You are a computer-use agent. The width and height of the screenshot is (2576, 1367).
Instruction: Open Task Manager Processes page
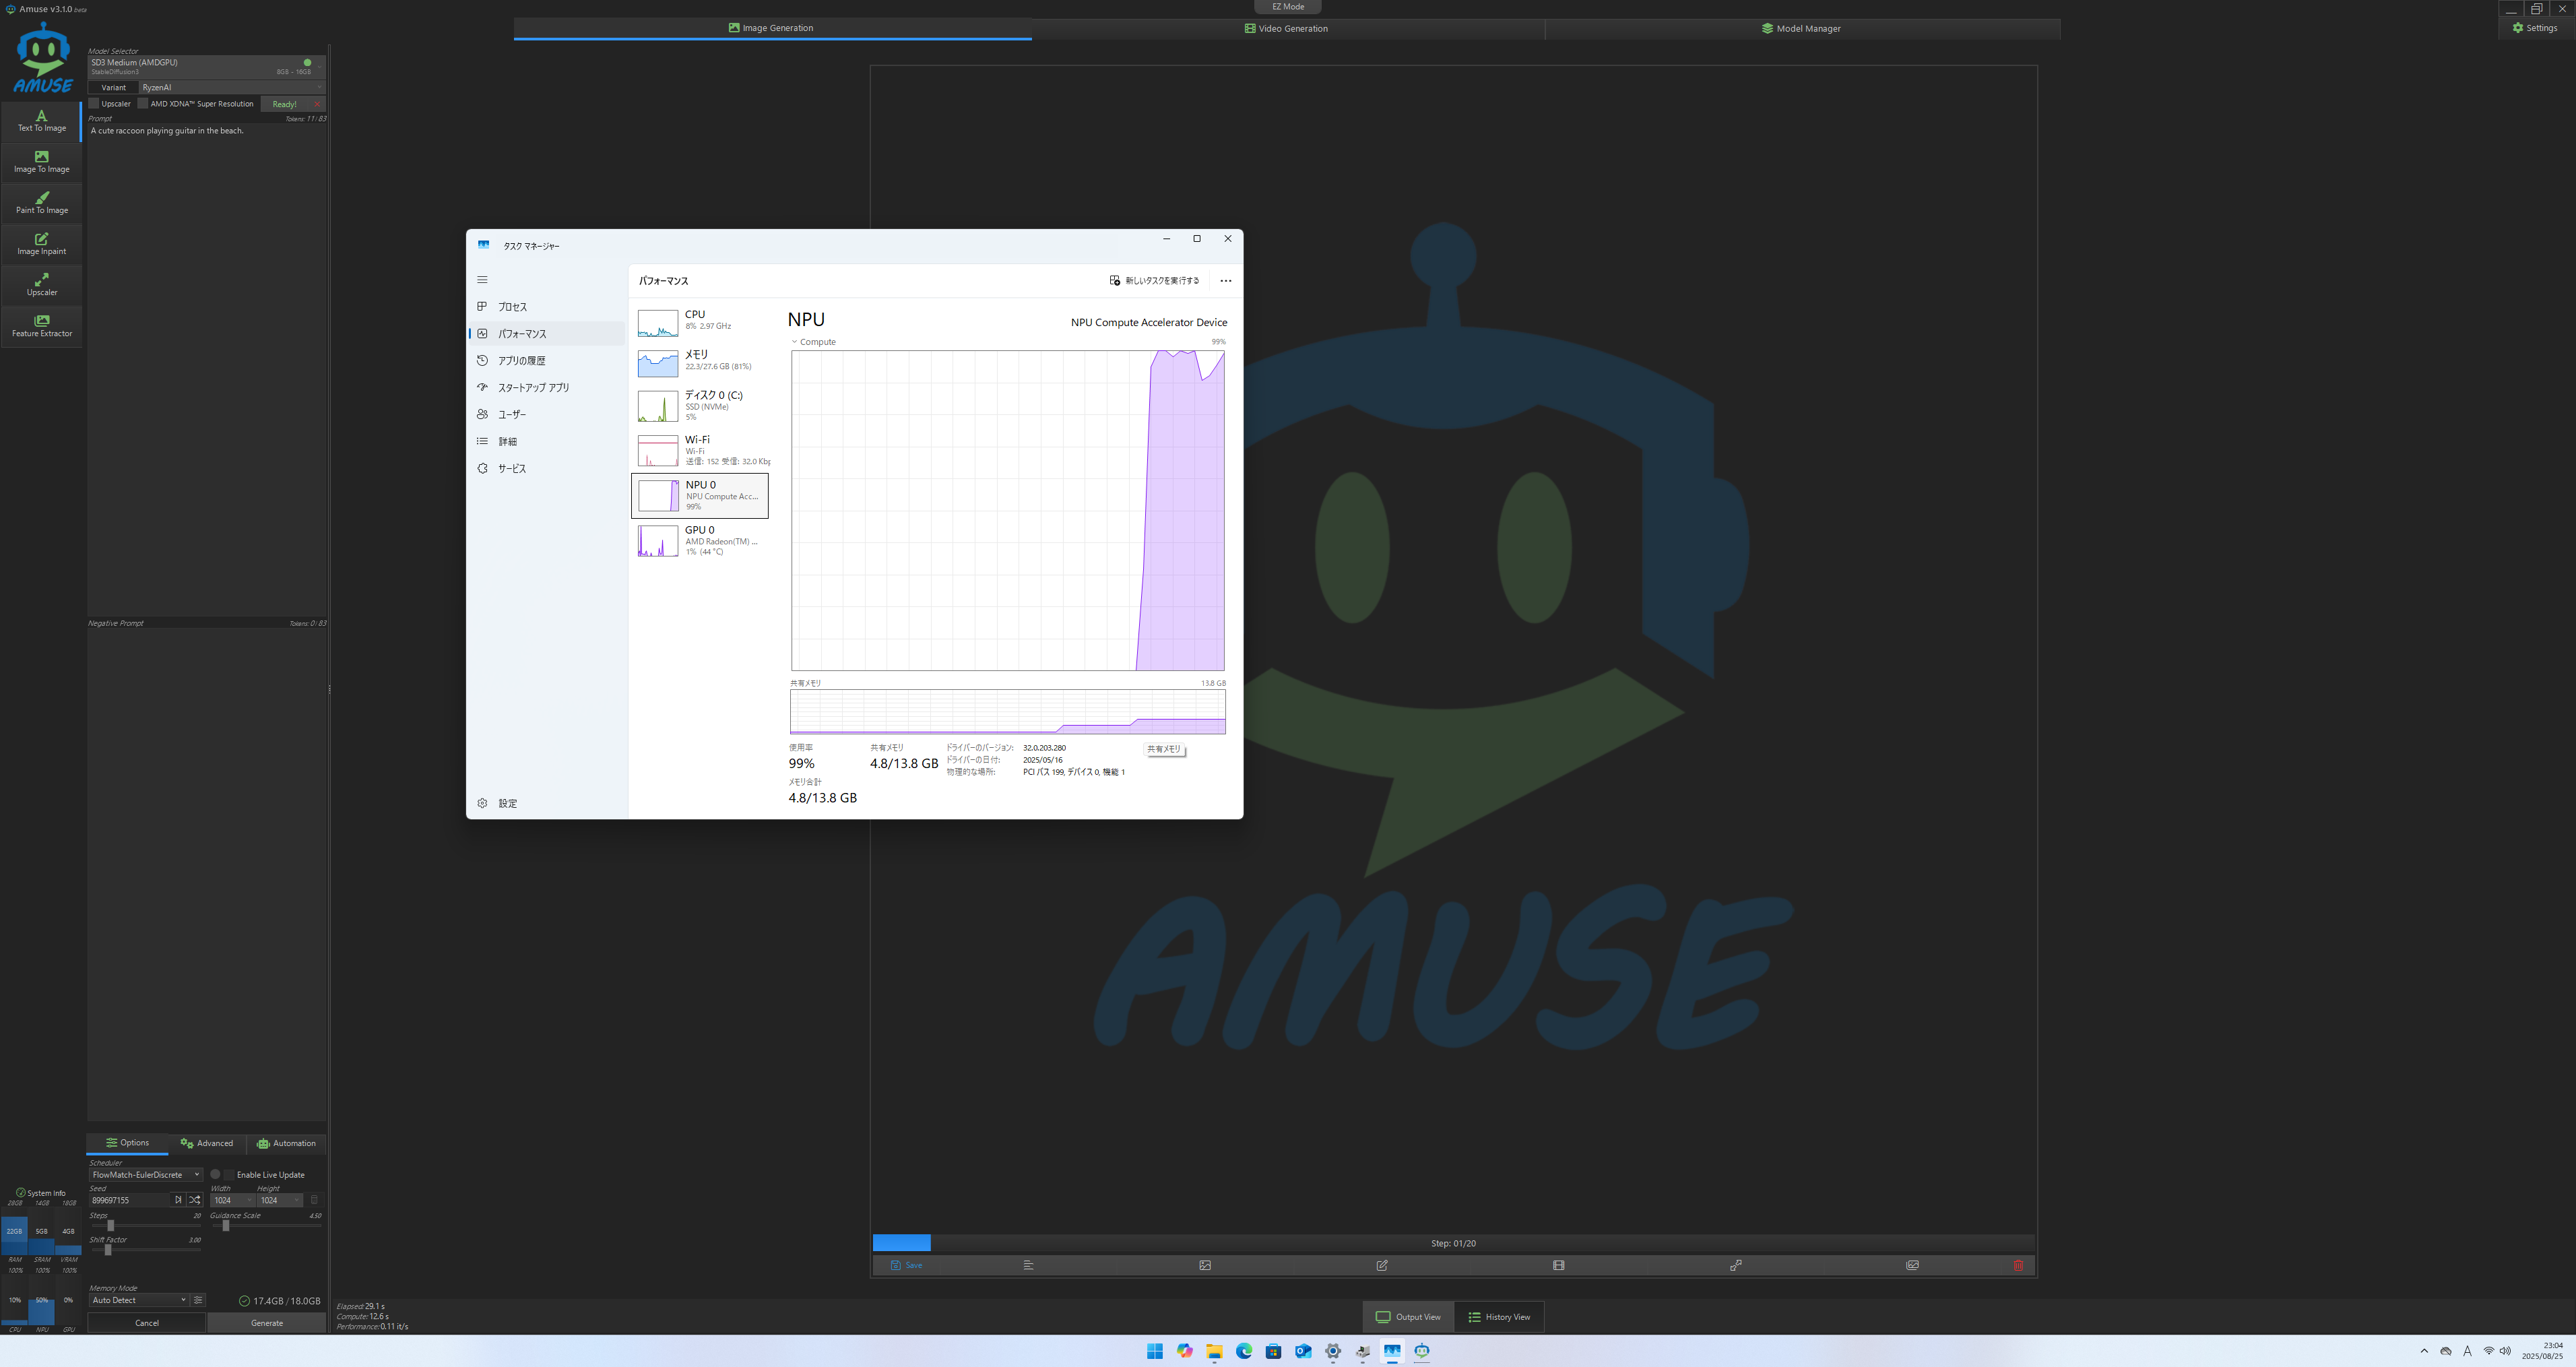547,307
